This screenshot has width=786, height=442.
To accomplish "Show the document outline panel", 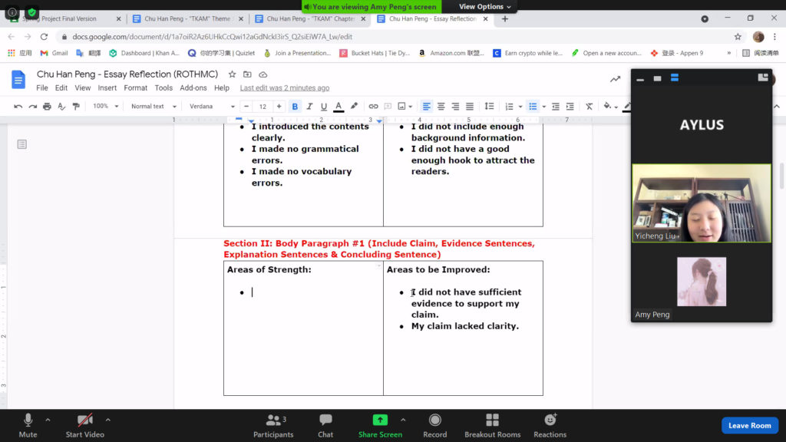I will (22, 144).
